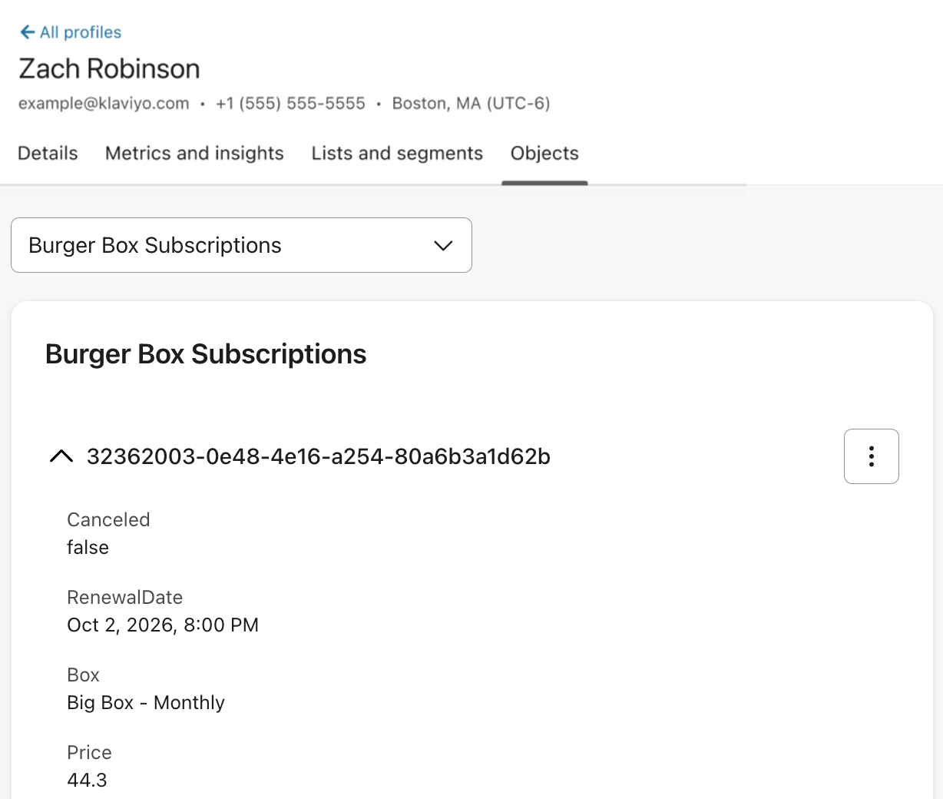Switch to the Details tab
Image resolution: width=943 pixels, height=799 pixels.
tap(48, 153)
